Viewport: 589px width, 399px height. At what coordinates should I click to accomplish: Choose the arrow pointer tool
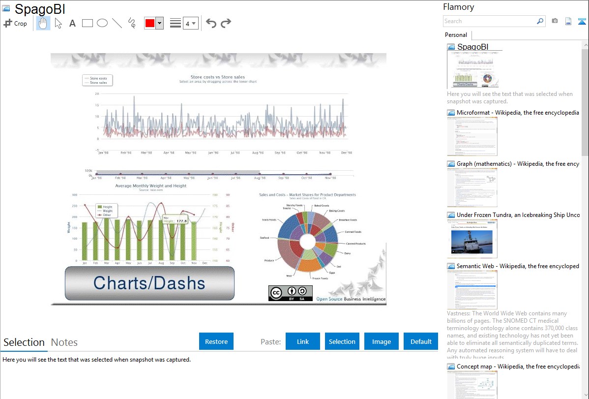pos(58,23)
